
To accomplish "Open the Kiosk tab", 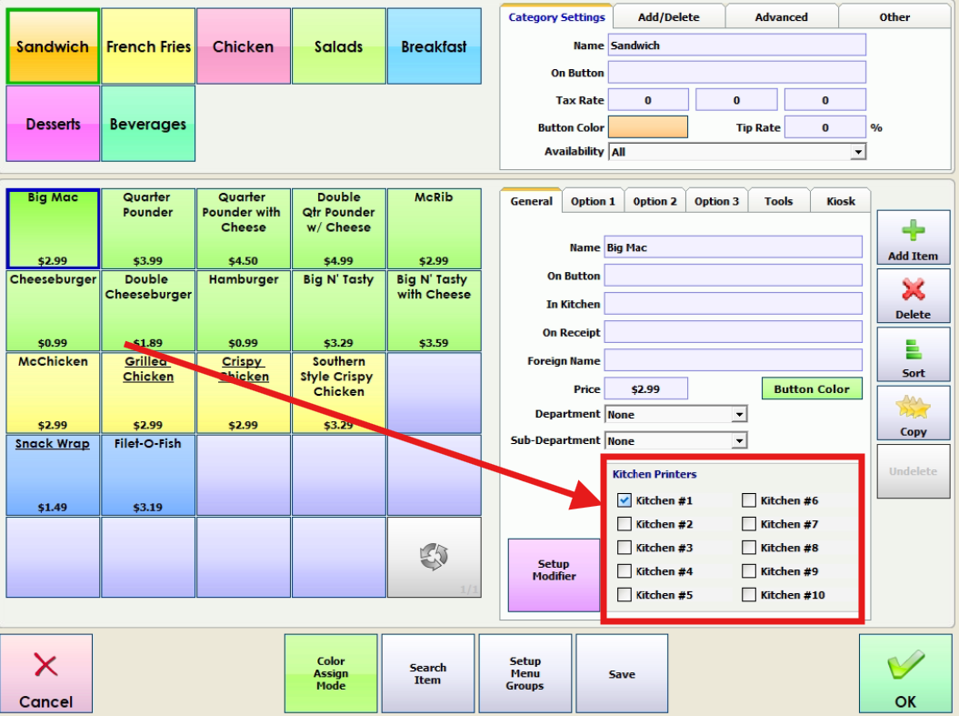I will coord(840,201).
